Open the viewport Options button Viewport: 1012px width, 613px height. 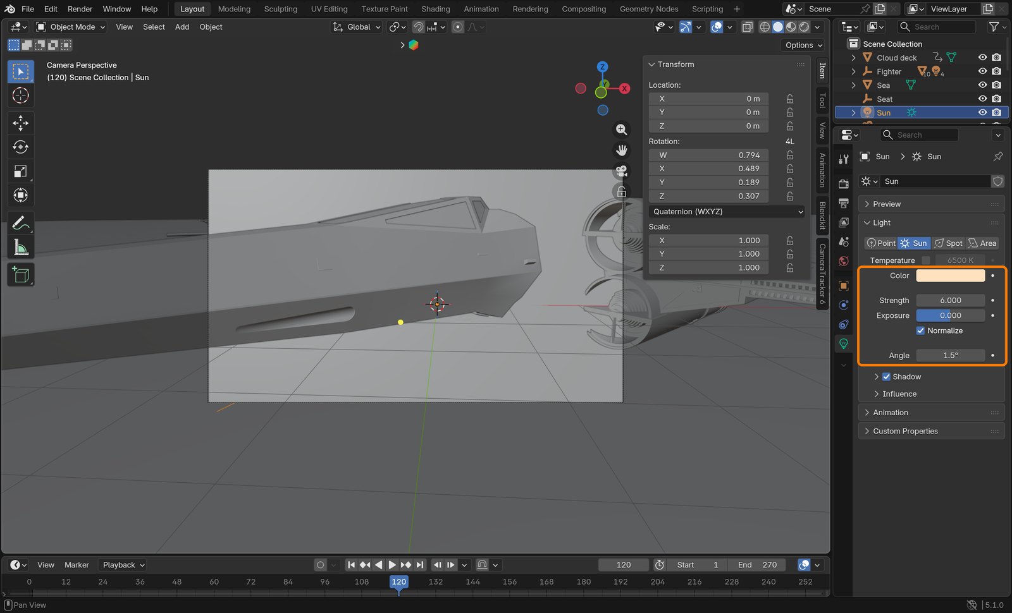[x=804, y=46]
